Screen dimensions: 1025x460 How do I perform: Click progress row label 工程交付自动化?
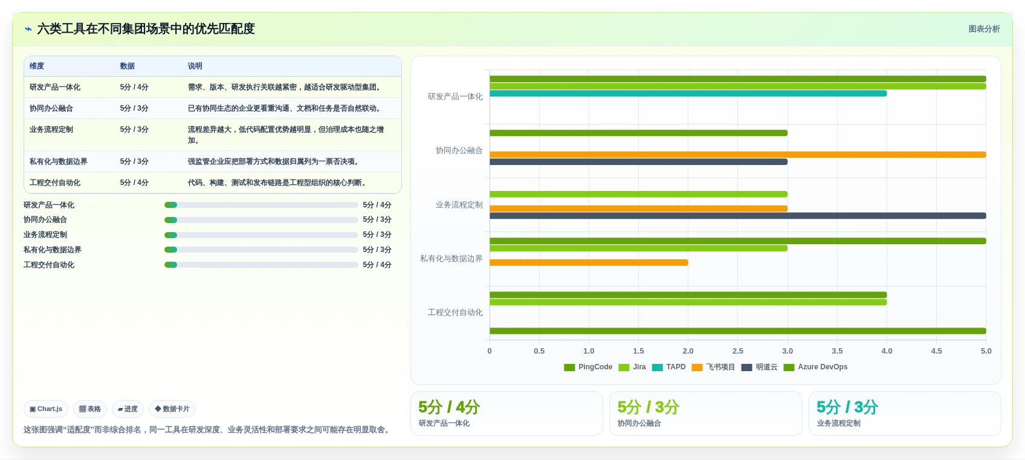tap(49, 265)
